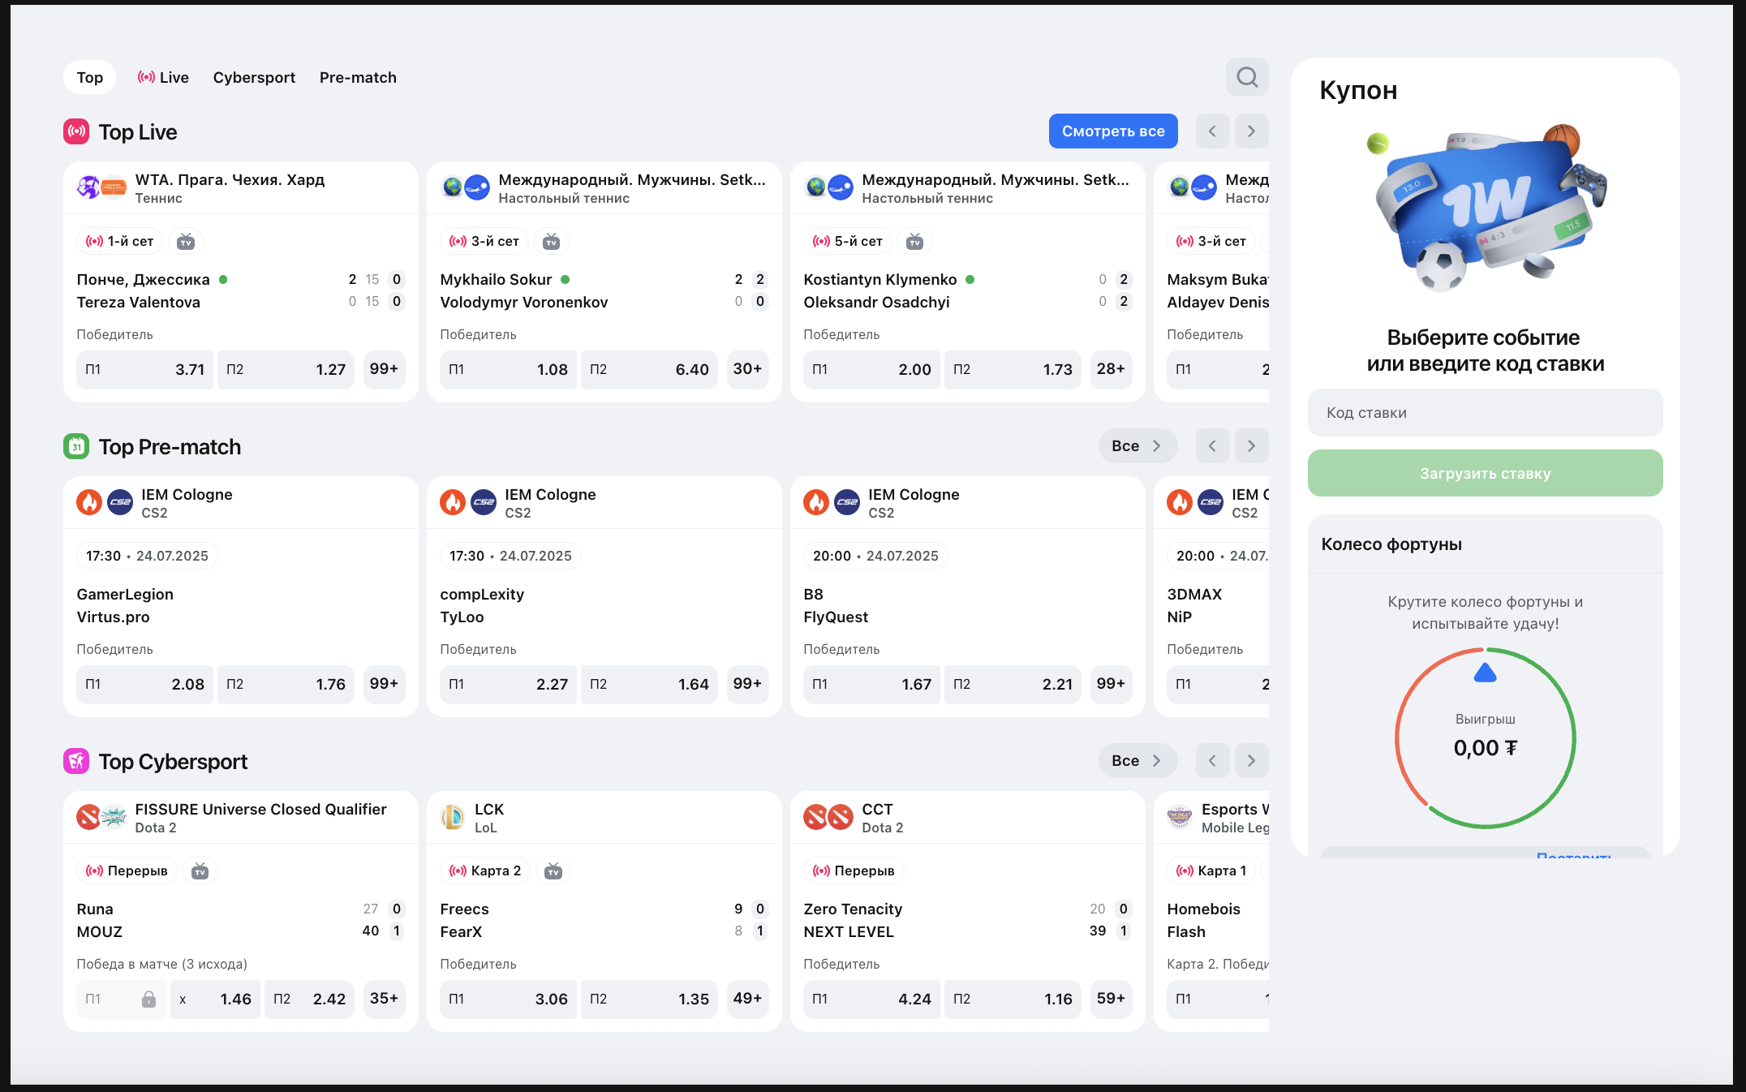Spin the Колесо фортуны wheel
The image size is (1746, 1092).
[1485, 737]
